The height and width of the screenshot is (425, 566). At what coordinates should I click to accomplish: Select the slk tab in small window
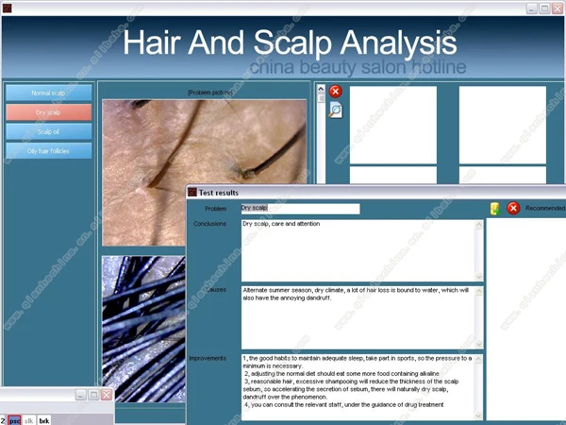[29, 420]
